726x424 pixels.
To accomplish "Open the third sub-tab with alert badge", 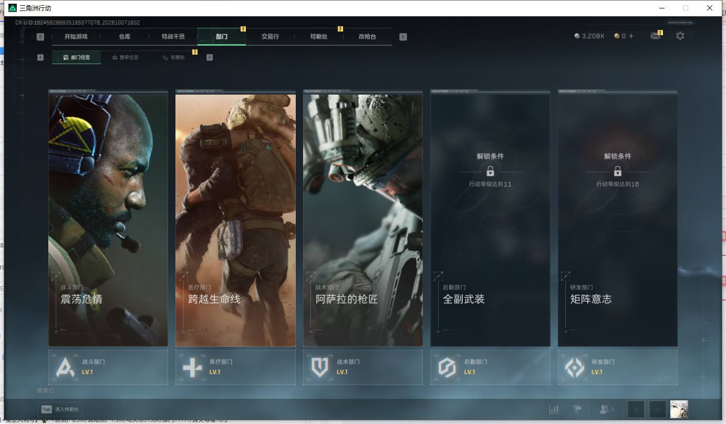I will click(174, 57).
